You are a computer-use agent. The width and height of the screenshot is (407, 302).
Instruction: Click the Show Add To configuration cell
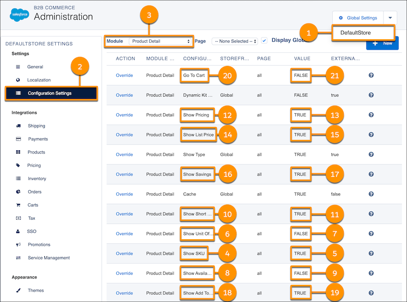pyautogui.click(x=197, y=293)
